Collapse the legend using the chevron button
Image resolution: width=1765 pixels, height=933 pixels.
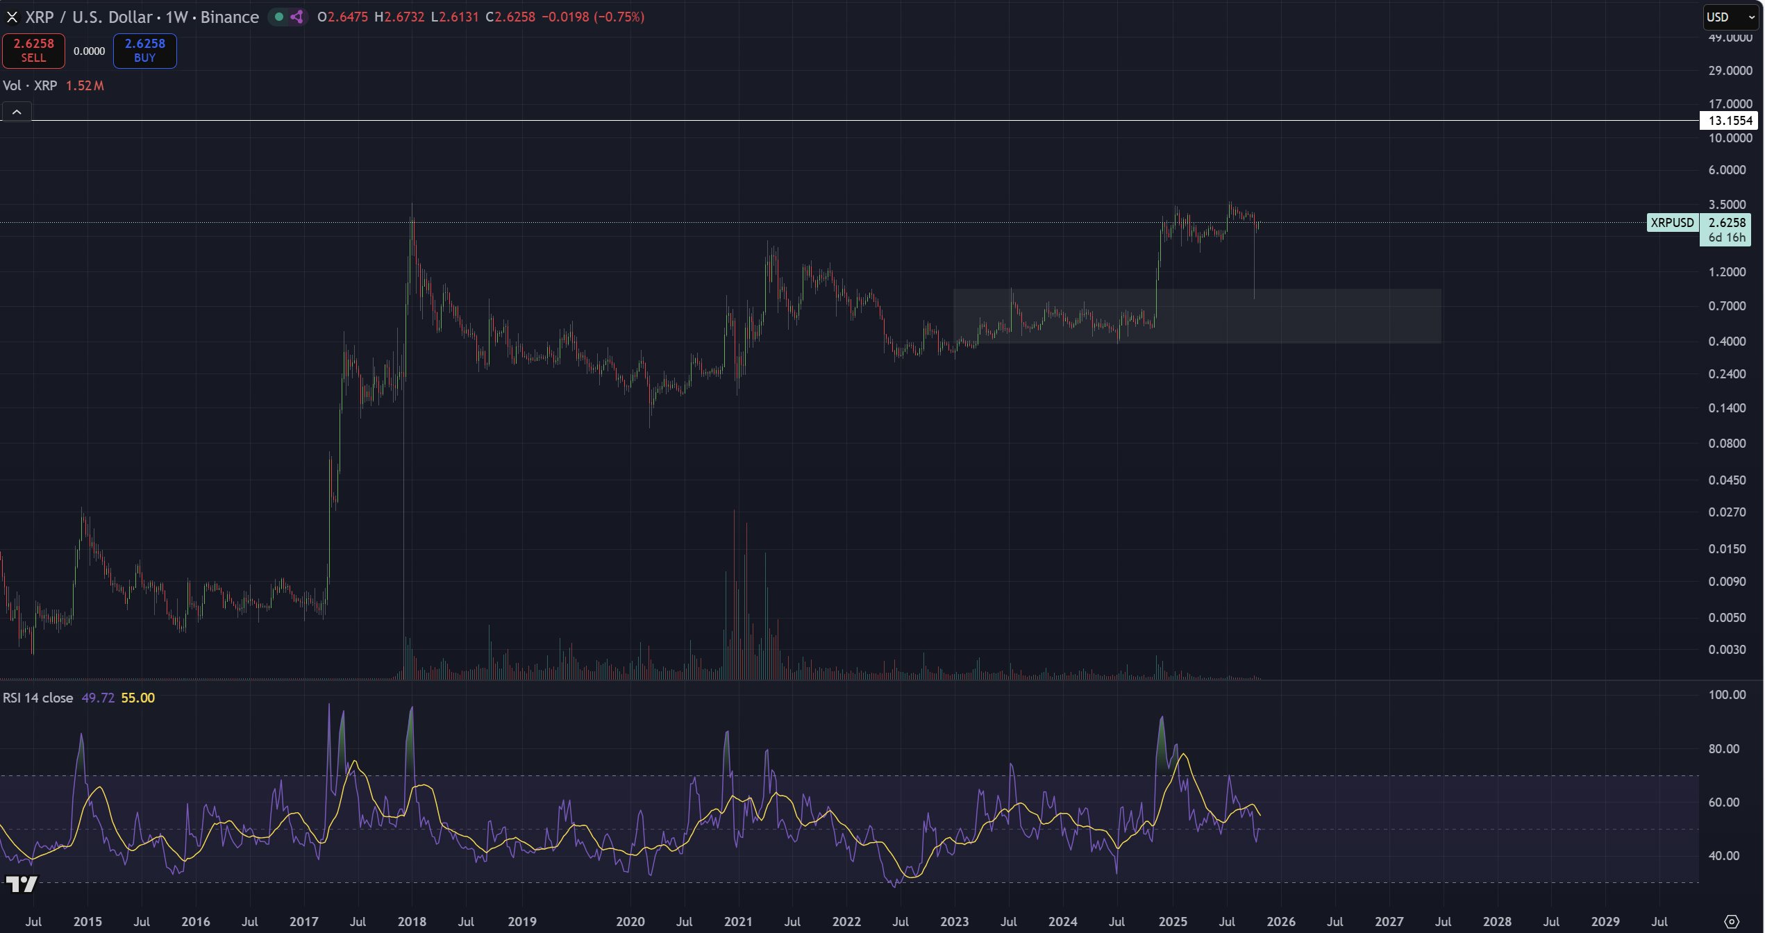[16, 111]
